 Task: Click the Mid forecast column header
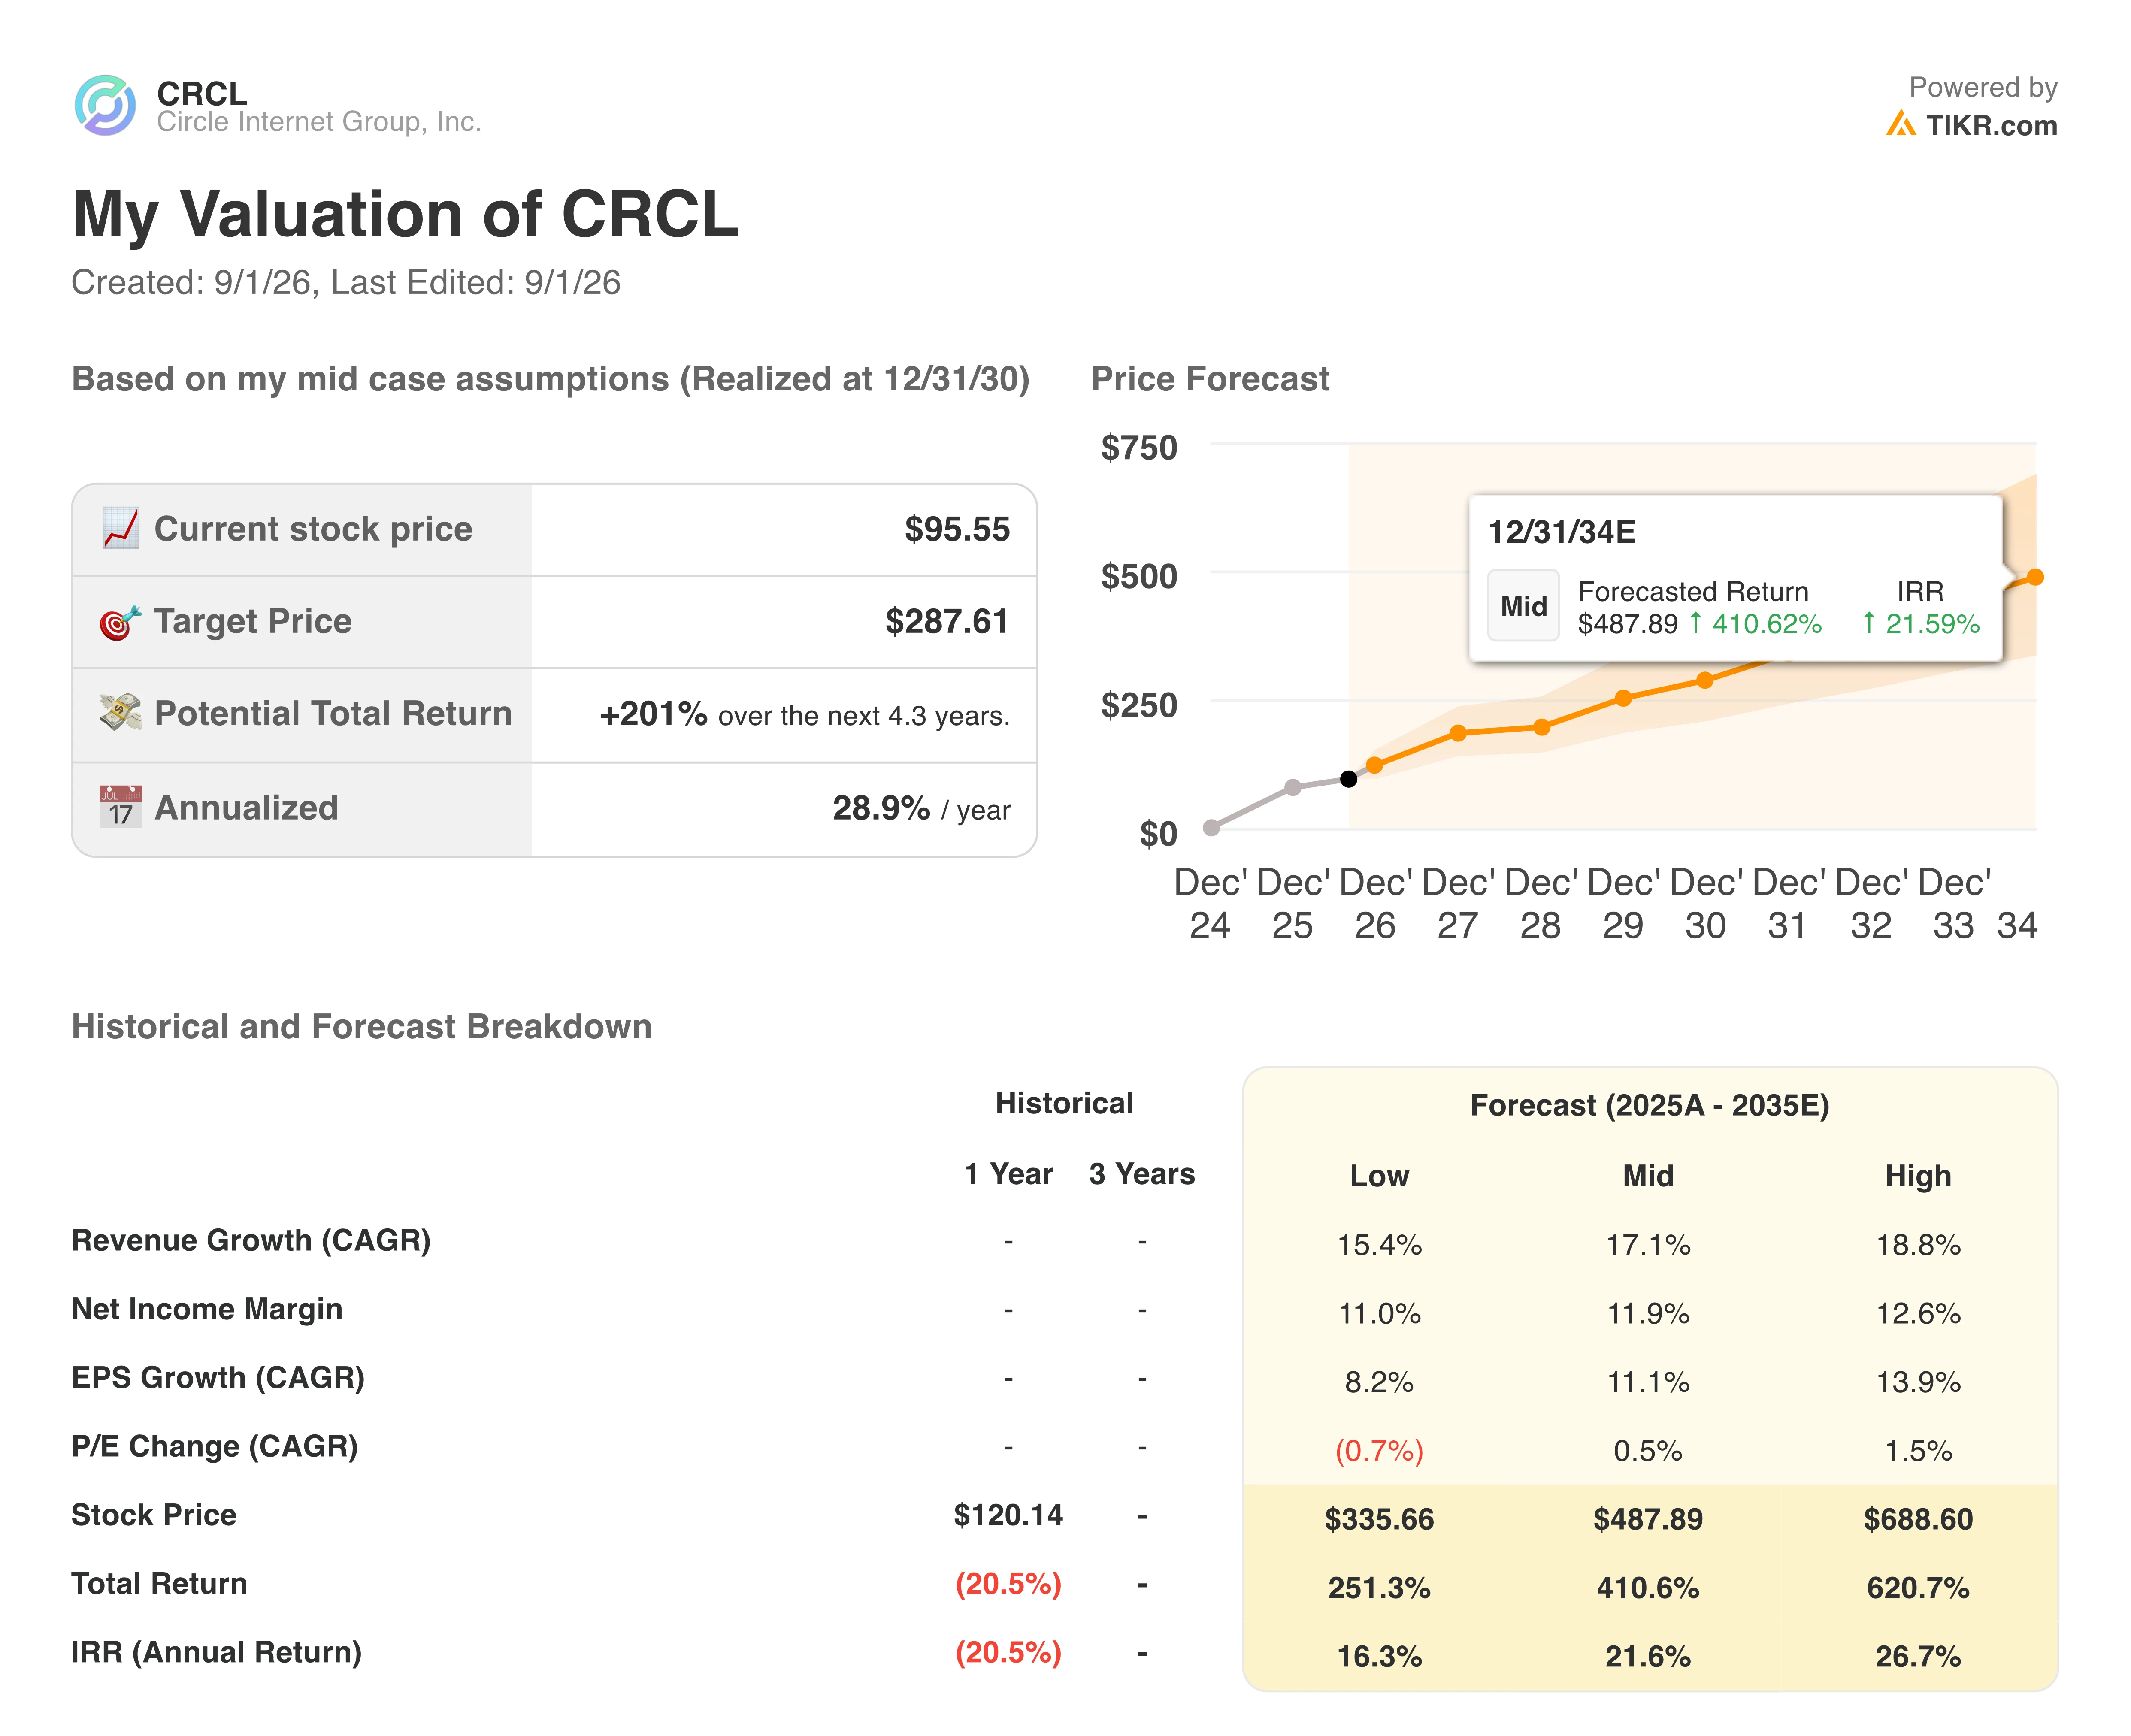(x=1648, y=1176)
